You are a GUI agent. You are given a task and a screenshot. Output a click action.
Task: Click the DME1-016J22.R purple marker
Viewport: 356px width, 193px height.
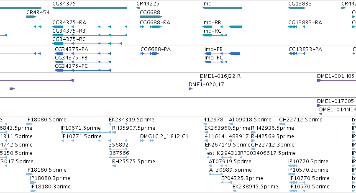pos(201,80)
